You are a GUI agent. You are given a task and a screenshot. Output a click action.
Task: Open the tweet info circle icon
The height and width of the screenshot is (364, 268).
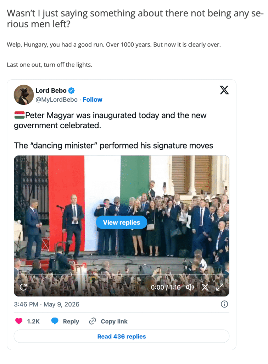click(224, 304)
